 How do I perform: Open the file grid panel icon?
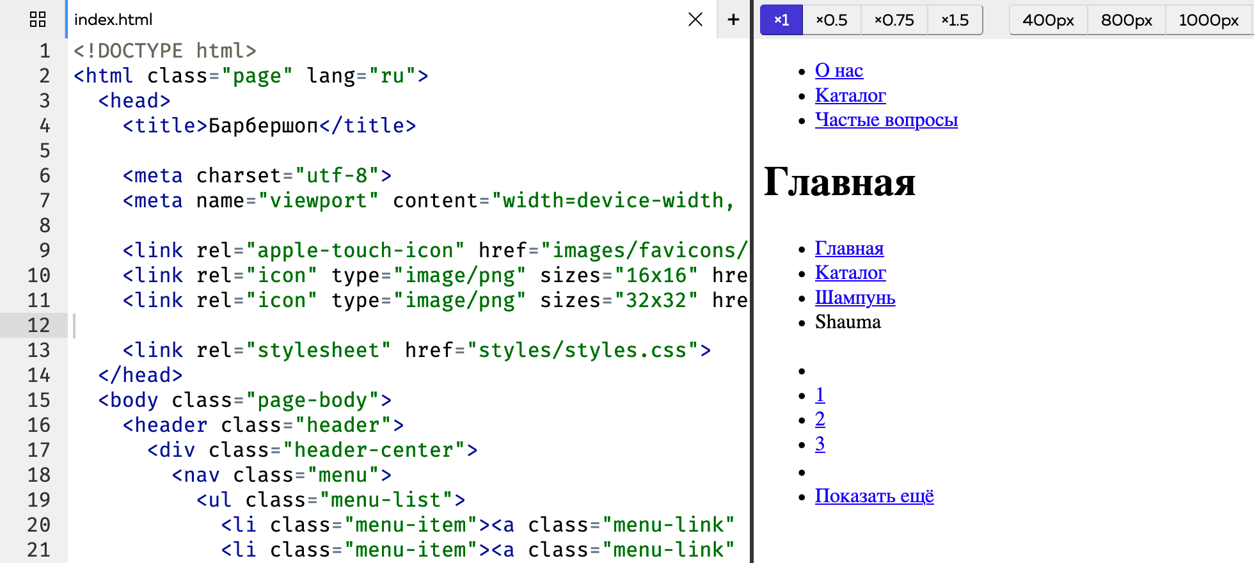pyautogui.click(x=38, y=19)
